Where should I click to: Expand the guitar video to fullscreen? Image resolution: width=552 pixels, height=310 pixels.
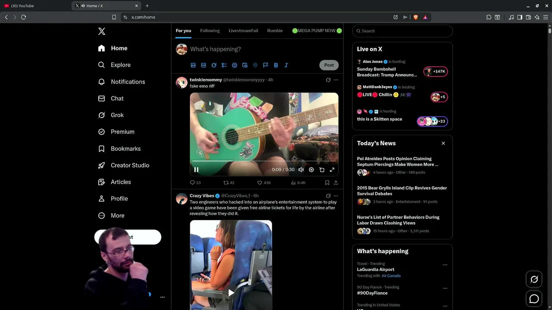click(x=332, y=170)
